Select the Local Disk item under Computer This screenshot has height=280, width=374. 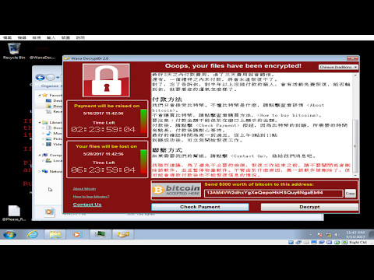pos(54,160)
